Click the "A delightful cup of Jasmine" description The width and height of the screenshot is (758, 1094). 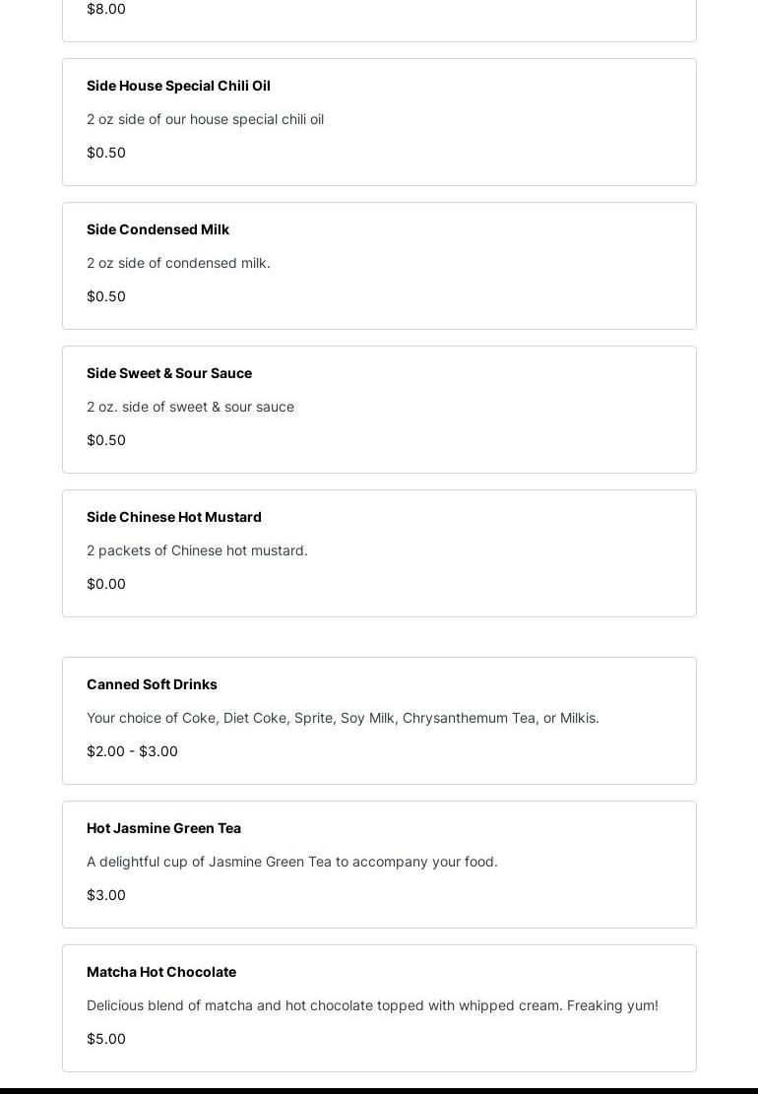[292, 862]
